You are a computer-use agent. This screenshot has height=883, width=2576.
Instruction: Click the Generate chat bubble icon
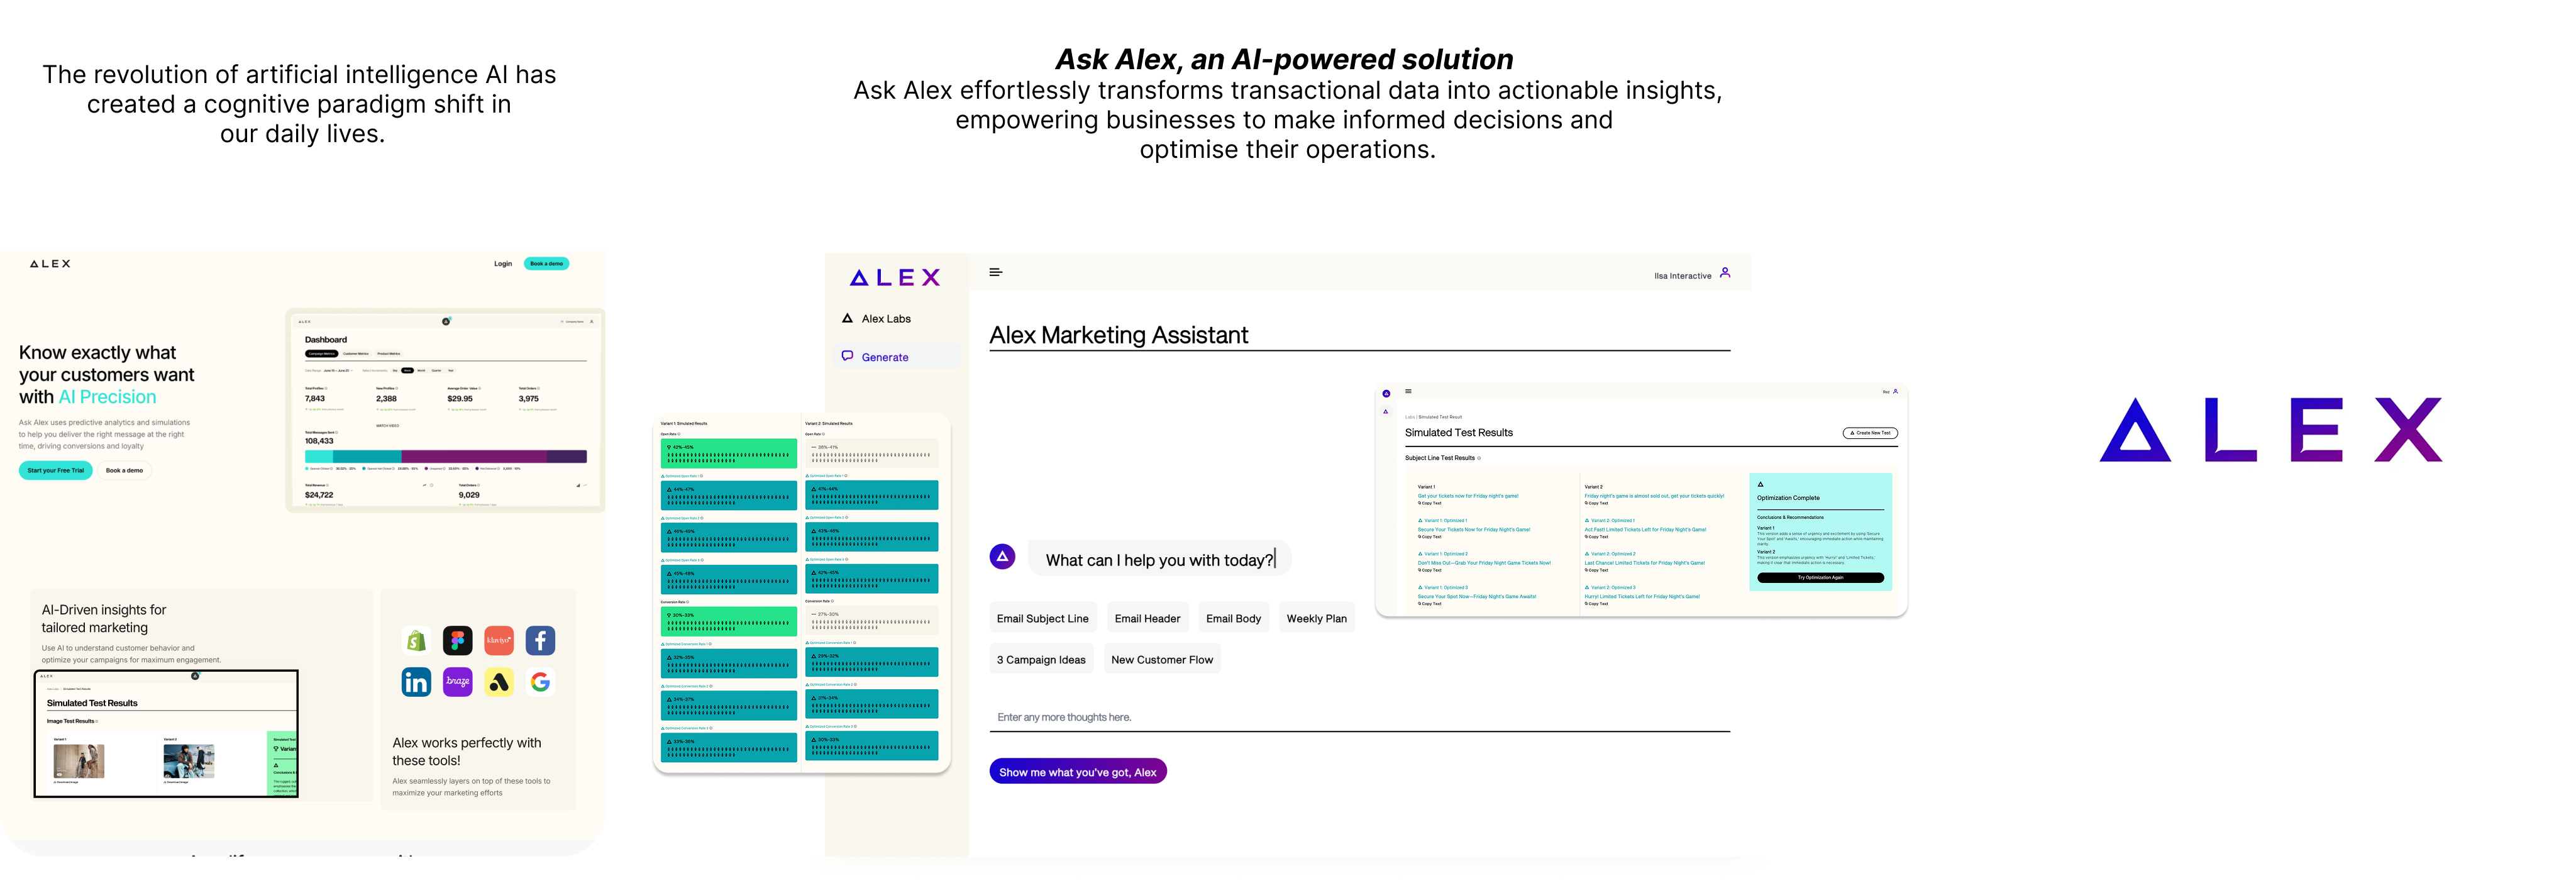[x=847, y=356]
